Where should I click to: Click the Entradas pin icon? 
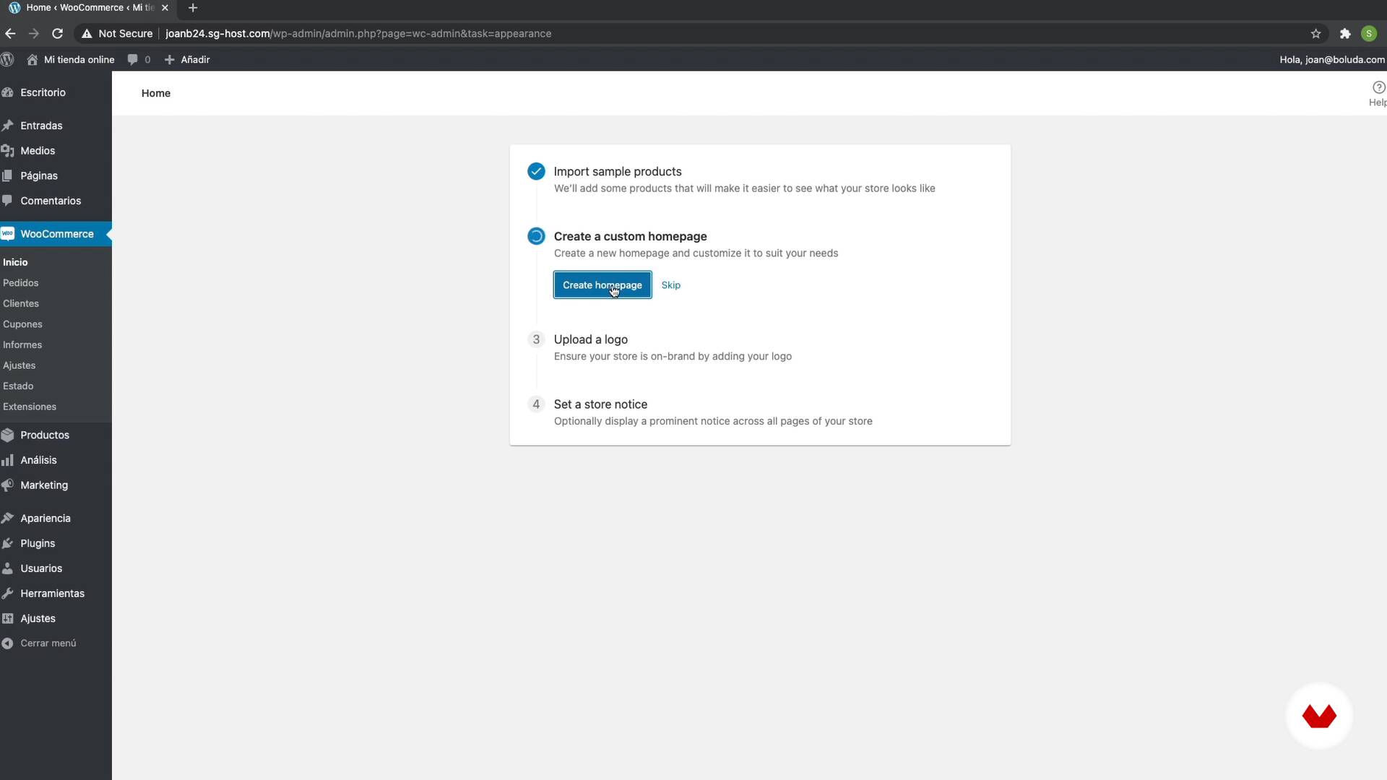[8, 125]
